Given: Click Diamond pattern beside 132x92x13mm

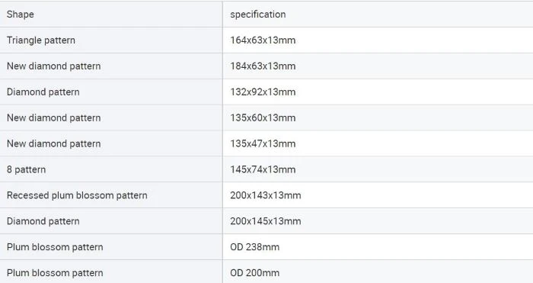Looking at the screenshot, I should tap(111, 92).
